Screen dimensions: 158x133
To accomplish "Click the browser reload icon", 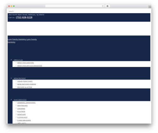I will pos(103,6).
